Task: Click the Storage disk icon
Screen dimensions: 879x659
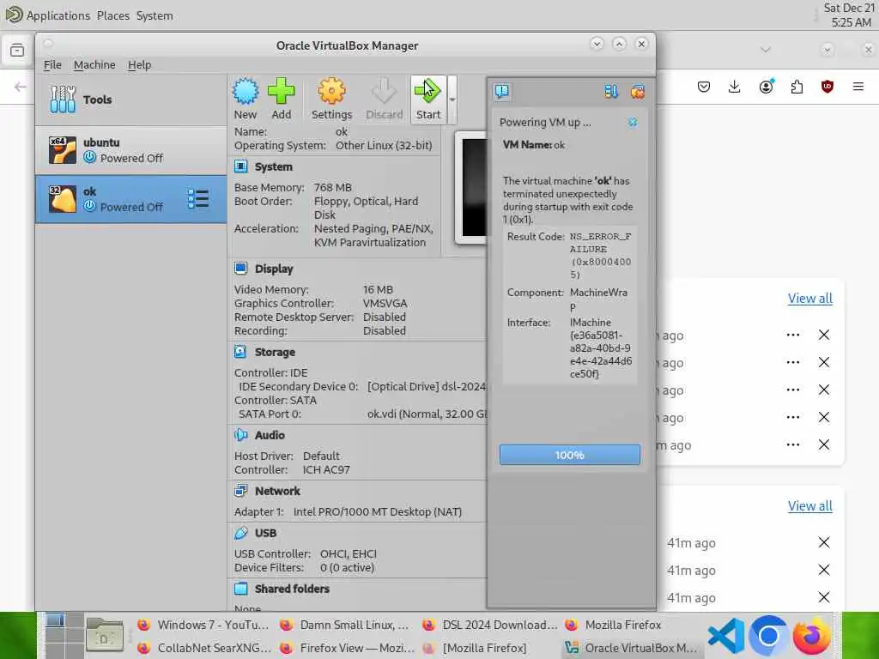Action: (x=240, y=352)
